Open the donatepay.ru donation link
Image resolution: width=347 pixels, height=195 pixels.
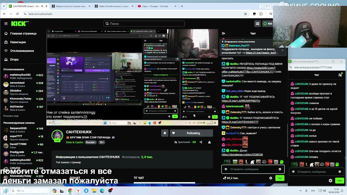(x=242, y=155)
